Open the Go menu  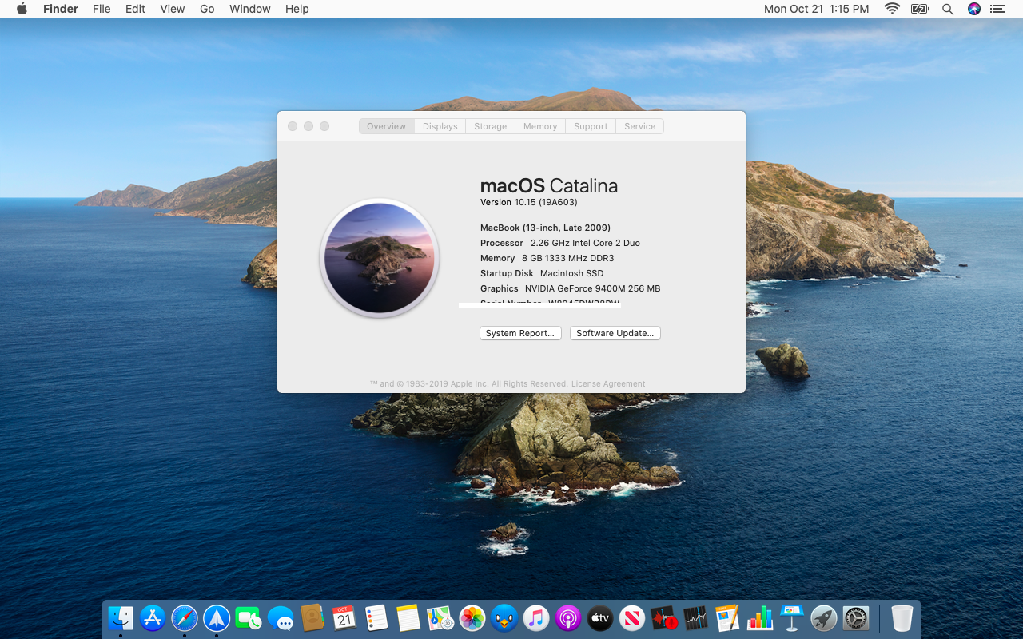click(207, 9)
